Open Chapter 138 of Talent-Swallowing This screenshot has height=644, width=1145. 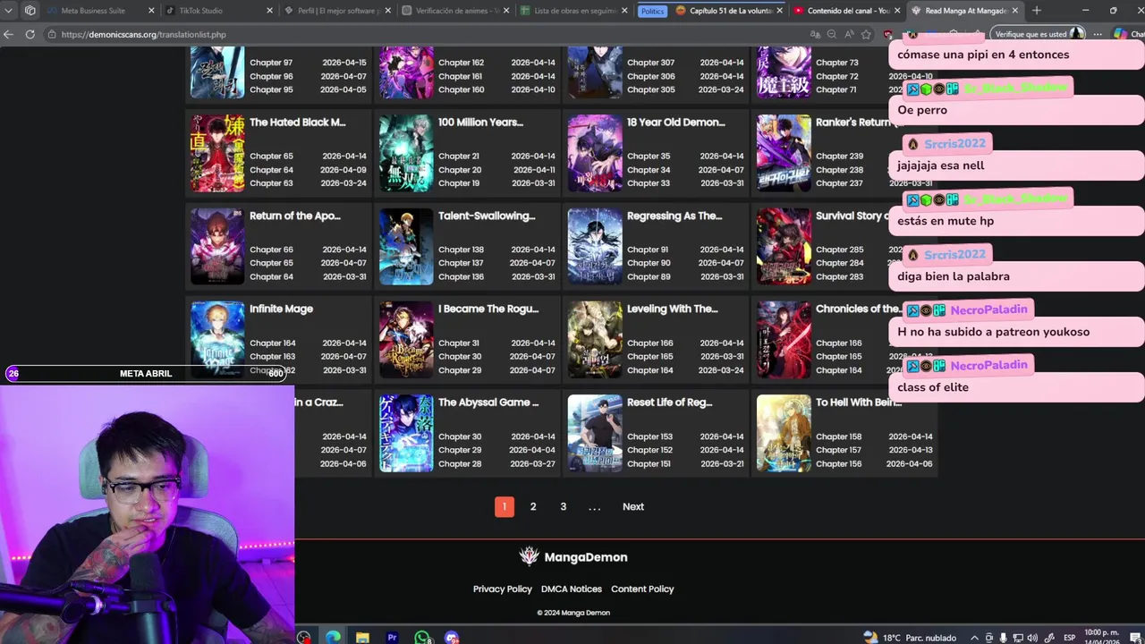pos(462,250)
